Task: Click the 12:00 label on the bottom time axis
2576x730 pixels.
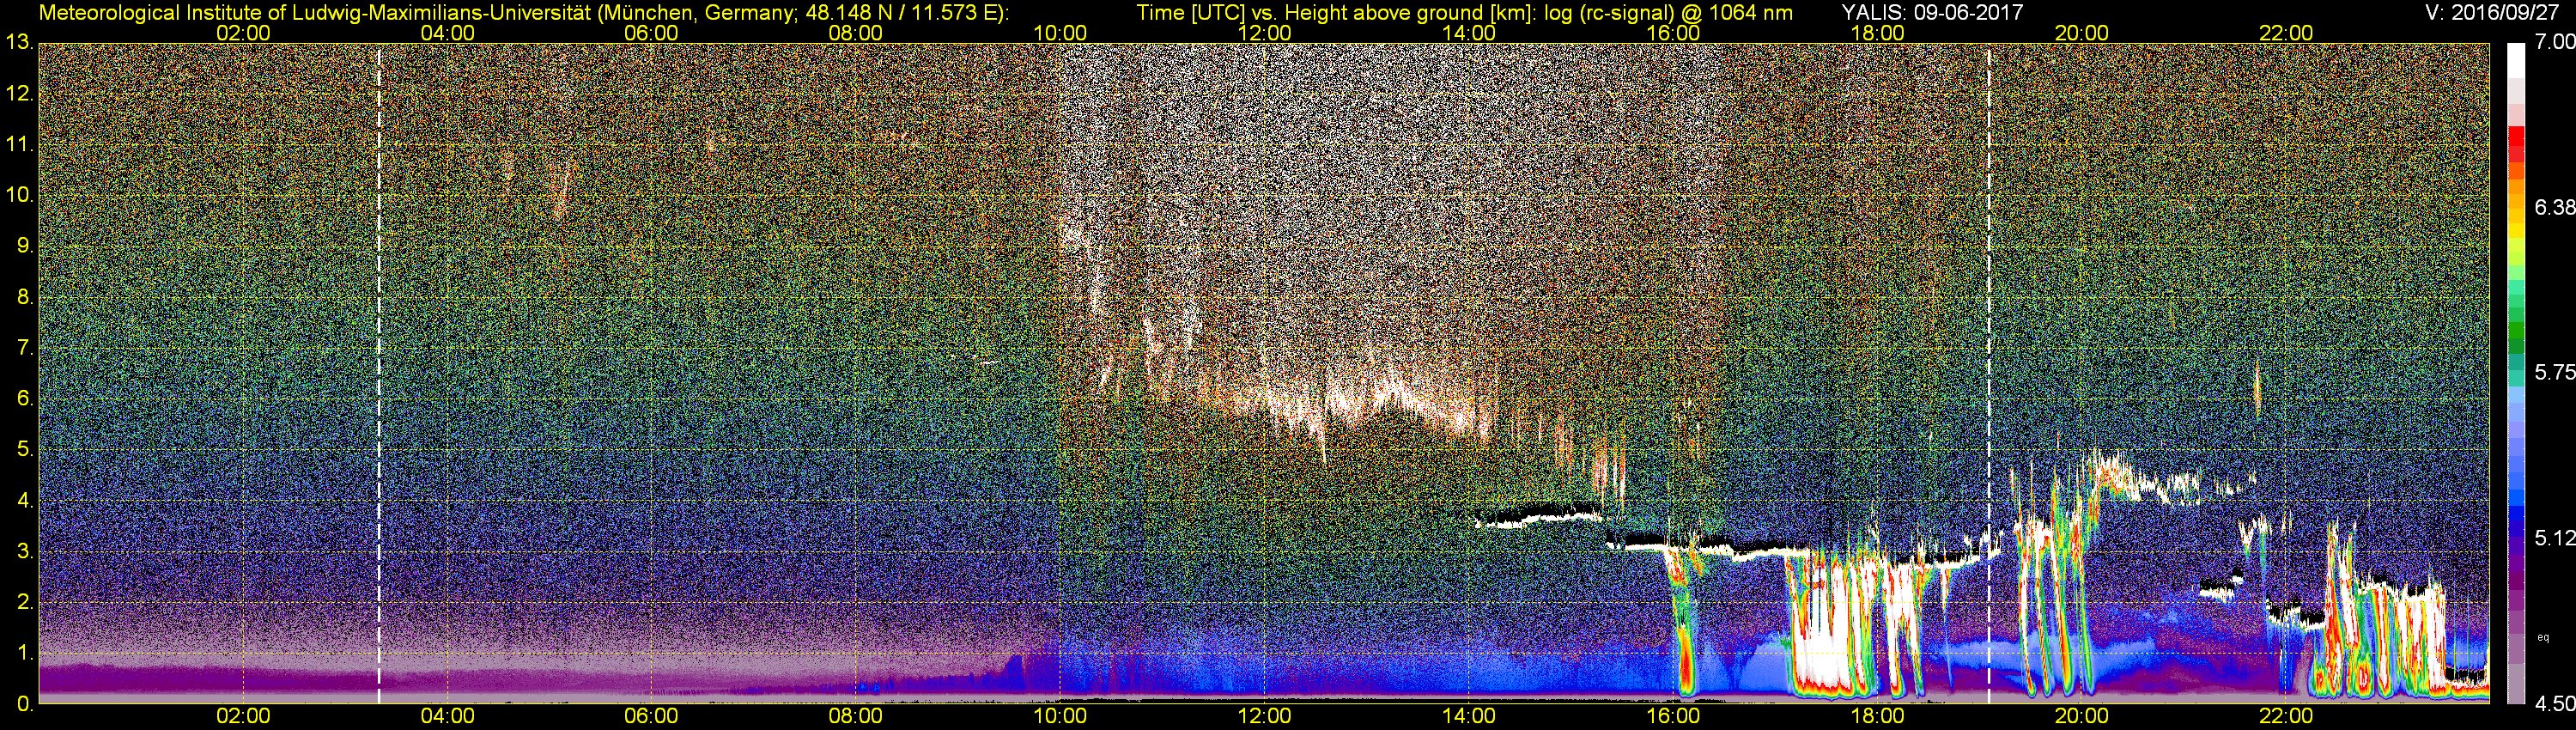Action: (1264, 716)
